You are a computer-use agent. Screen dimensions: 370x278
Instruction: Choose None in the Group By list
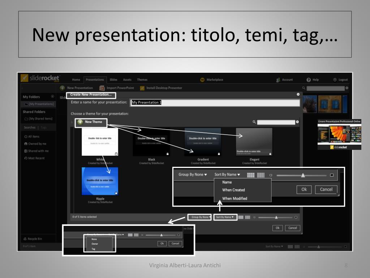click(94, 239)
